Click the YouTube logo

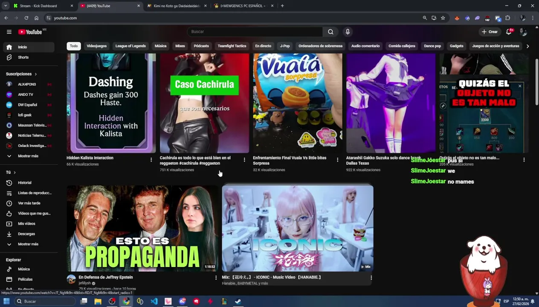coord(31,32)
